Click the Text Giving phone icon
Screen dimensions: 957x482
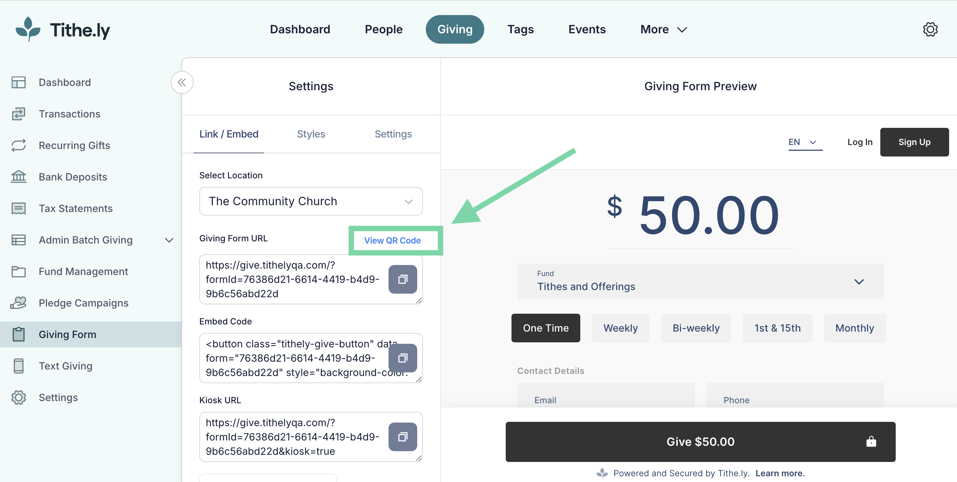(x=18, y=366)
